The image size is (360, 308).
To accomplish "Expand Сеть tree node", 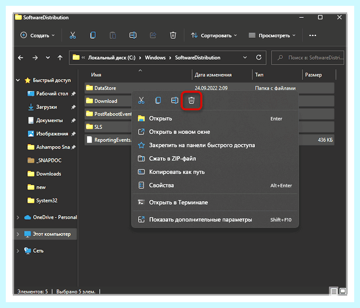I will point(18,251).
